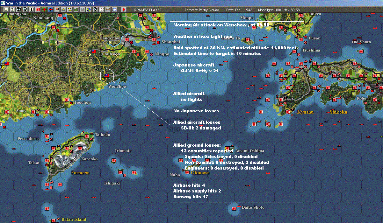This screenshot has width=383, height=223.
Task: Click the Shikoku island label
Action: click(339, 112)
